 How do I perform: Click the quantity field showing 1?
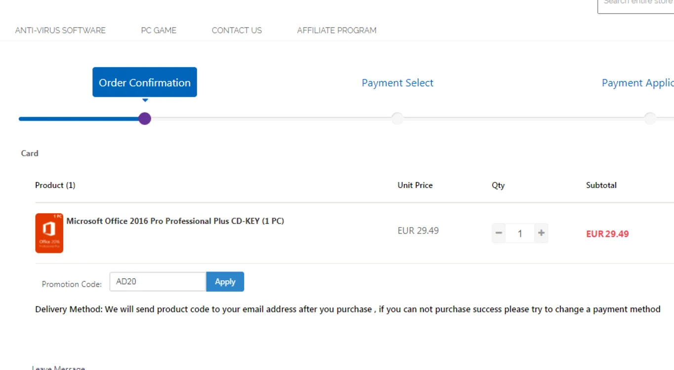(520, 233)
